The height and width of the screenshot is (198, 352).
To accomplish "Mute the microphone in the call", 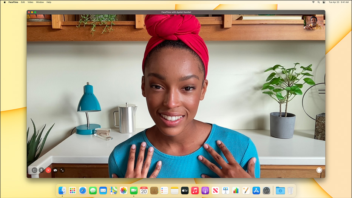I will click(x=42, y=170).
